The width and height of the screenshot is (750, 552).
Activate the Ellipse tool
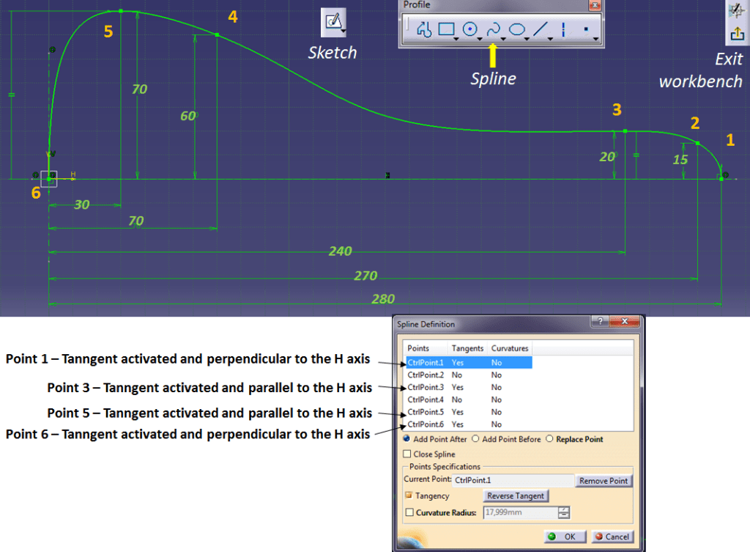517,29
